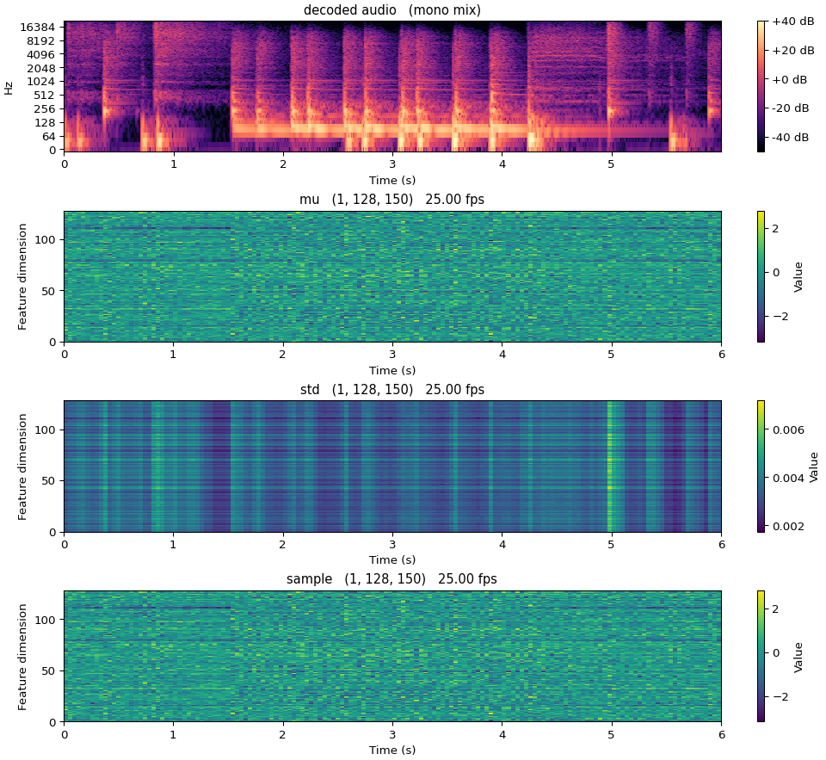The image size is (826, 760).
Task: Click the '-20 dB' colorbar label
Action: point(791,108)
